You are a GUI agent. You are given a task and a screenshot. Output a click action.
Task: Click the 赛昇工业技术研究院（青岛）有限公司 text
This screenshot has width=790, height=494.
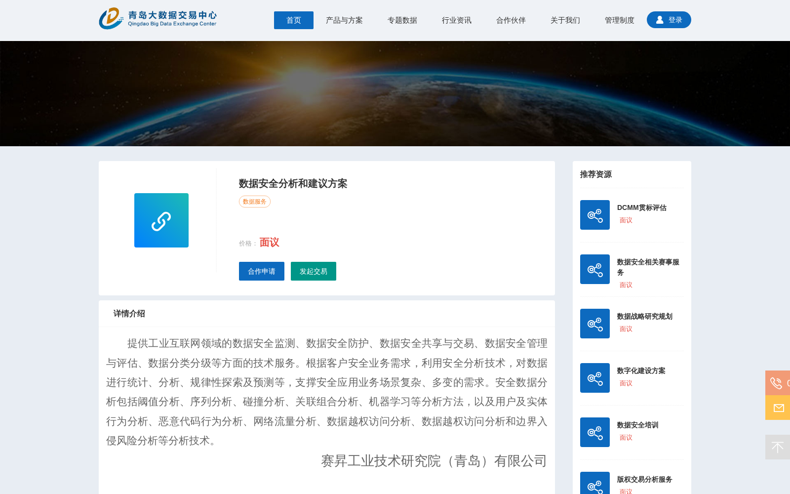pos(434,461)
